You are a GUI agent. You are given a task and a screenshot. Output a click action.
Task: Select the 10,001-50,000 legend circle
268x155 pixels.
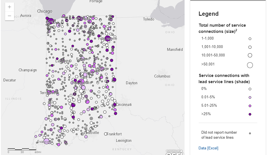click(x=250, y=55)
